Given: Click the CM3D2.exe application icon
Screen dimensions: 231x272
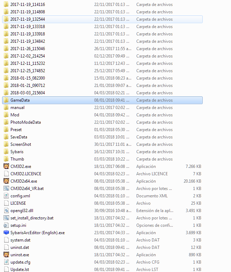Looking at the screenshot, I should pyautogui.click(x=6, y=166).
